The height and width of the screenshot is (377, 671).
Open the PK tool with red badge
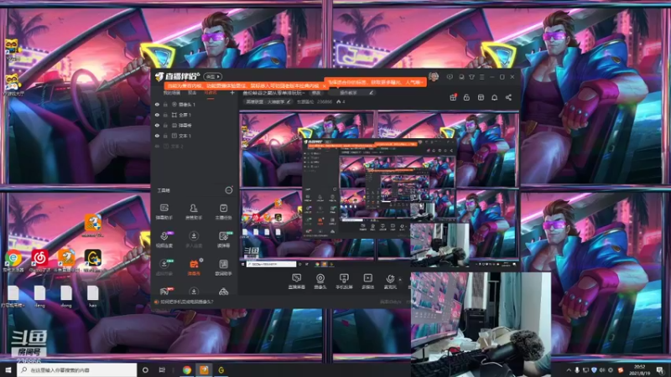point(164,292)
